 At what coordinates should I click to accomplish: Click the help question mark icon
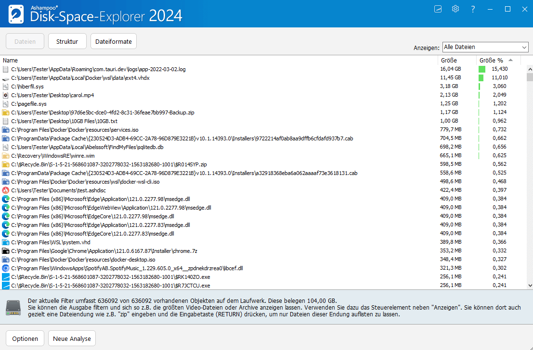[473, 9]
